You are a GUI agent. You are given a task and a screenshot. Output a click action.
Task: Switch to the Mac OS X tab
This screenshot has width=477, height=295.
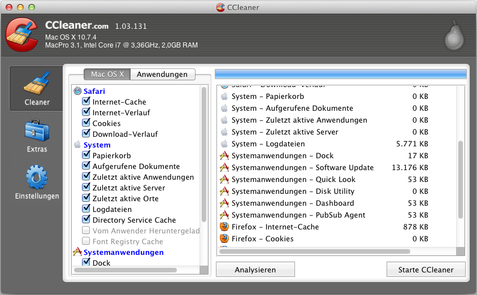coord(107,74)
